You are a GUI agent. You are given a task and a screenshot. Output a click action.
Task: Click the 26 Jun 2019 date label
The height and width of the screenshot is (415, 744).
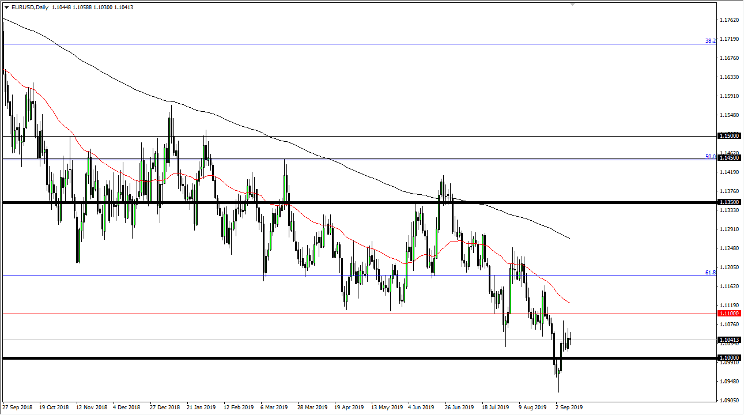pos(460,407)
